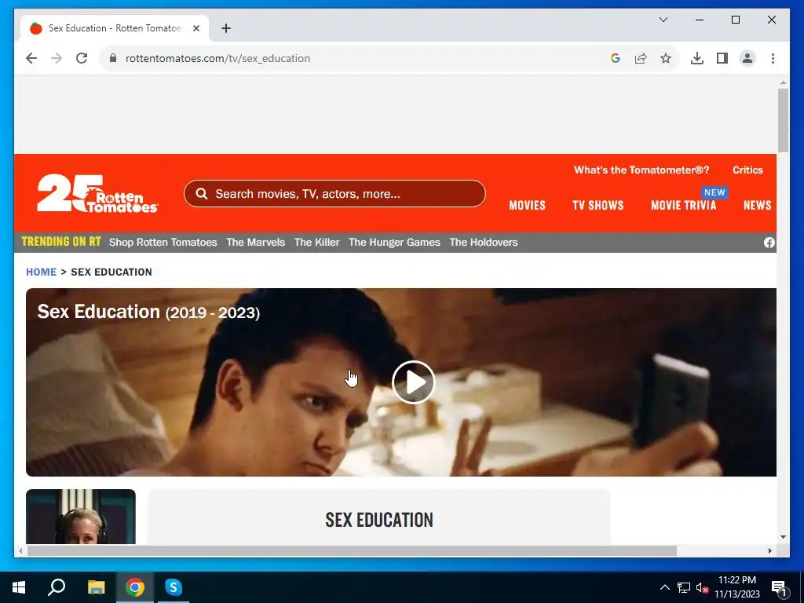Click the muted volume tray icon
The width and height of the screenshot is (804, 603).
coord(703,587)
